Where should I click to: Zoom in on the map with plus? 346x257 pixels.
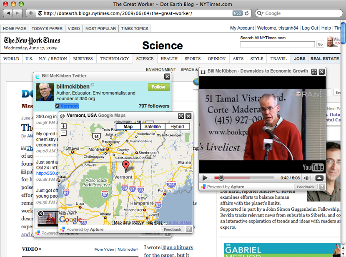(63, 126)
